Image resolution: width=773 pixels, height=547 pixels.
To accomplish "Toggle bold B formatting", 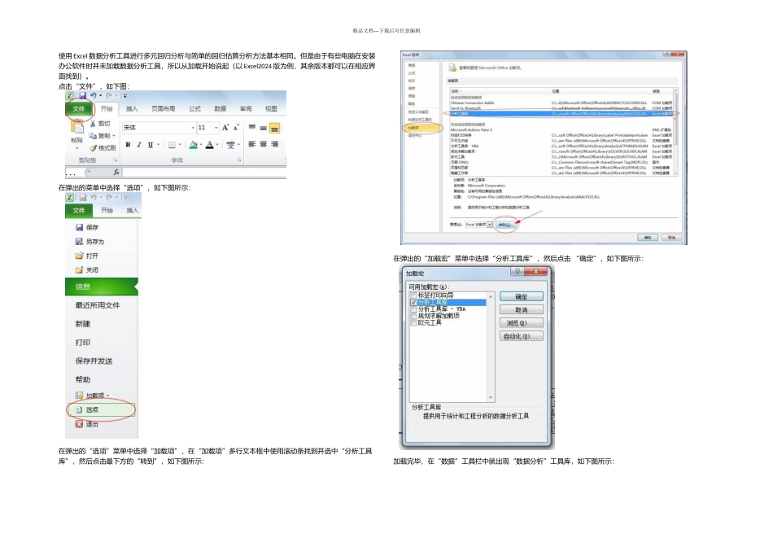I will click(x=128, y=145).
